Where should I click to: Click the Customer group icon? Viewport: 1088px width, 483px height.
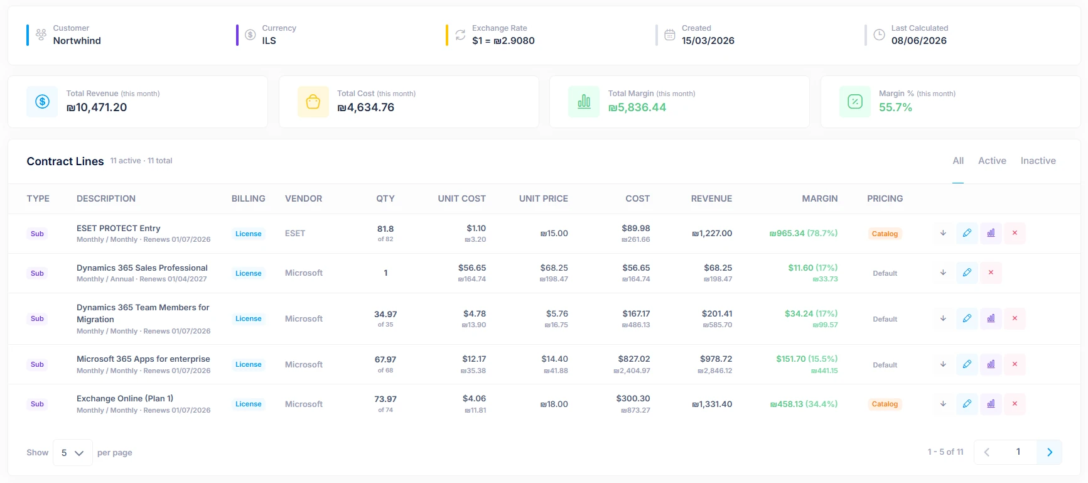click(x=41, y=35)
